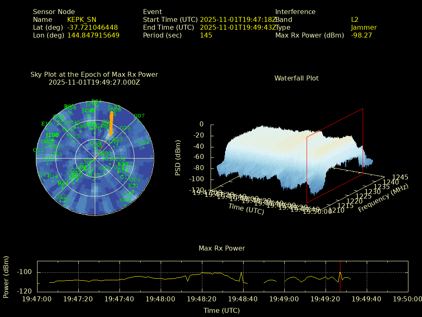Click the orange interference direction track
Screen dimensions: 422x317
(x=111, y=123)
